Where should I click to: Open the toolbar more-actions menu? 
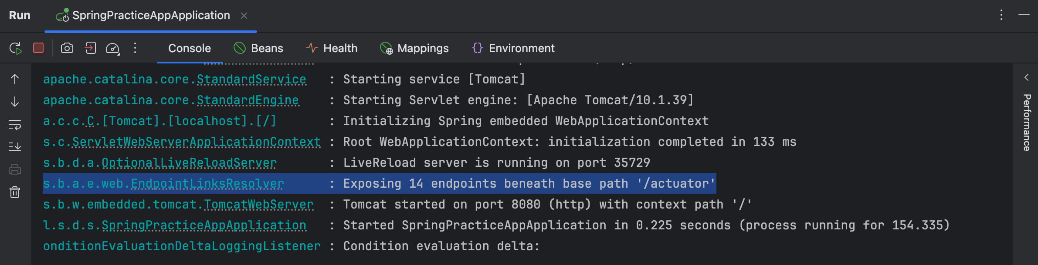(x=135, y=48)
